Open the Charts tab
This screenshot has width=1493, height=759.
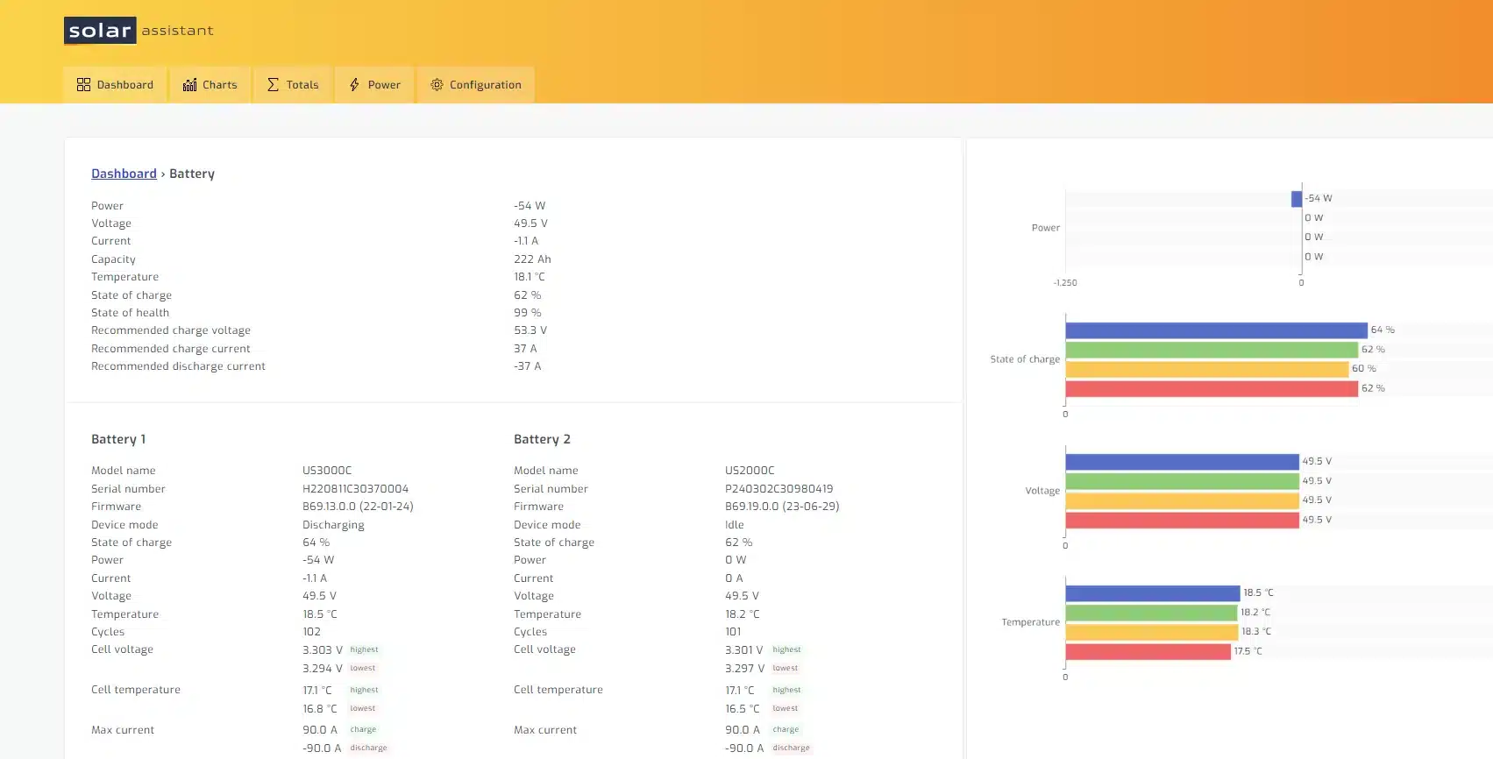(210, 85)
